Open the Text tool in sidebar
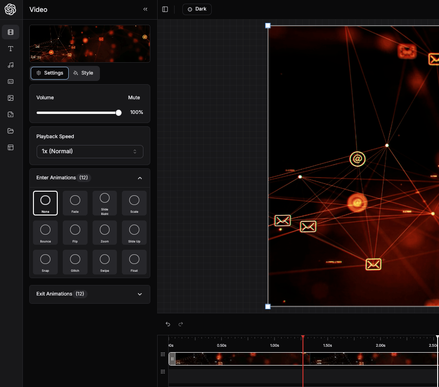 click(11, 48)
